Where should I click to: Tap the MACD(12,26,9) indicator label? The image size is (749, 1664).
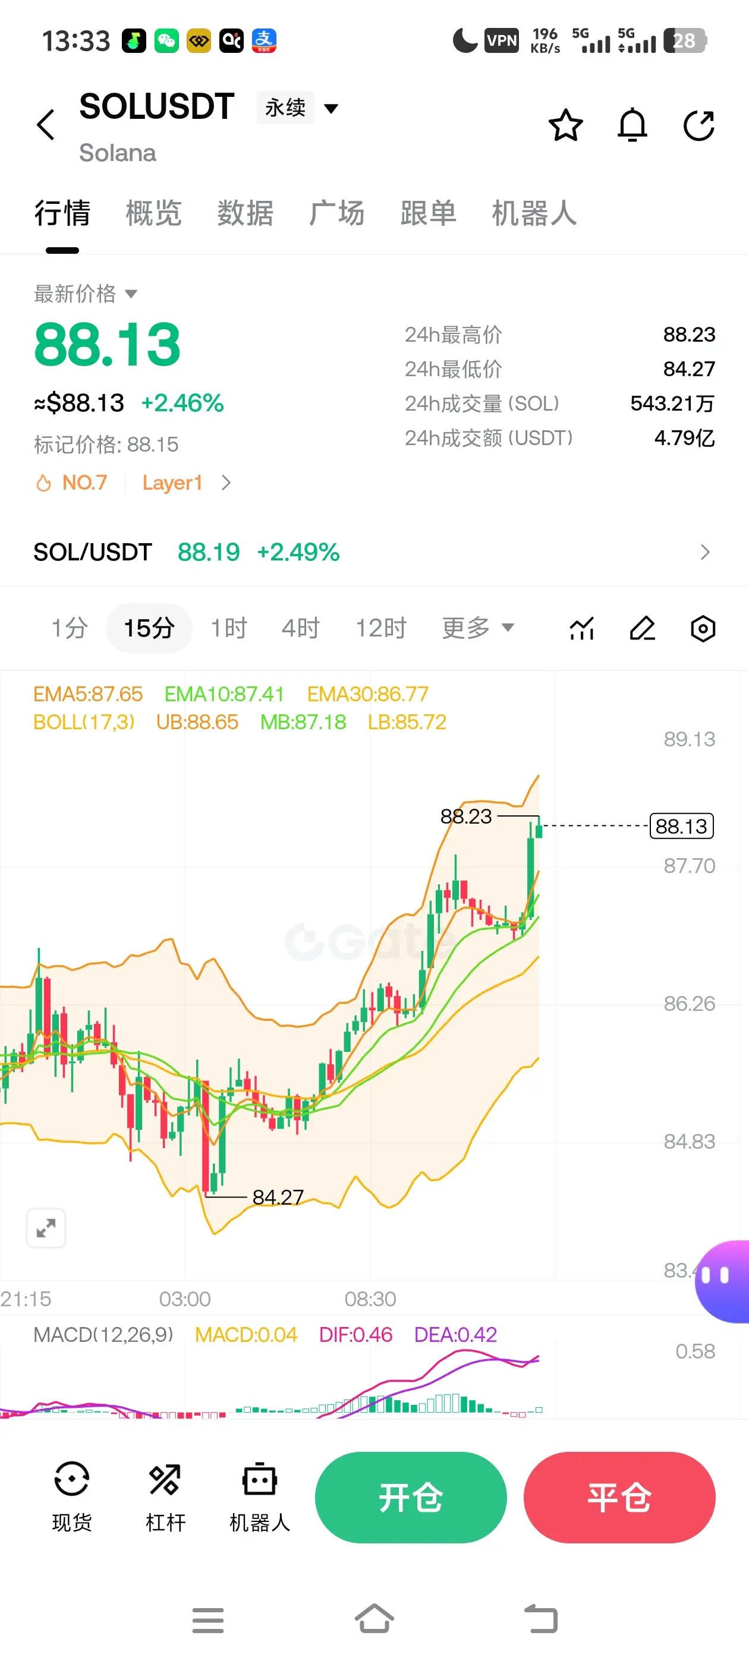point(103,1335)
